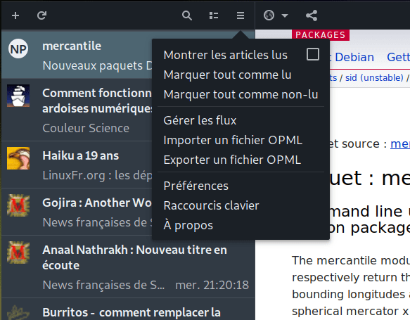Open Burritos comment remplacer article

(128, 309)
